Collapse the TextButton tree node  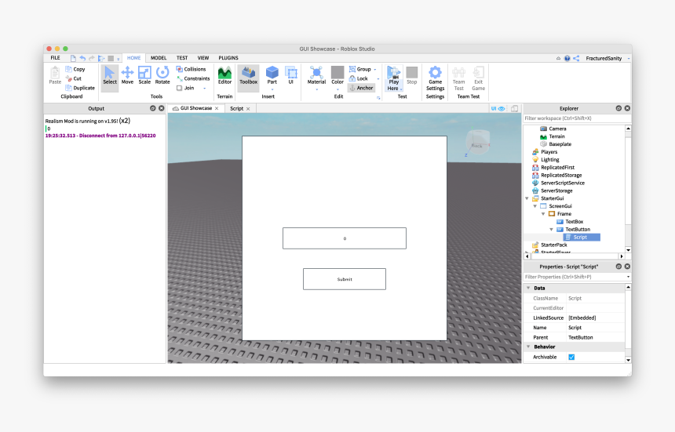(552, 230)
